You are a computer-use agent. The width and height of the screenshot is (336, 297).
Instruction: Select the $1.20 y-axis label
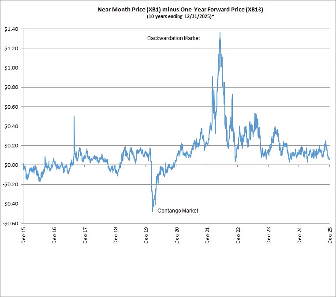(x=11, y=48)
